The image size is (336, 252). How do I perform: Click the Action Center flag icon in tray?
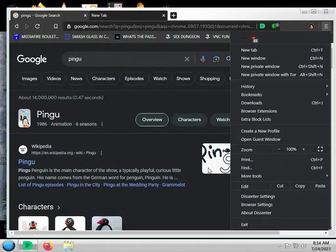pyautogui.click(x=287, y=245)
